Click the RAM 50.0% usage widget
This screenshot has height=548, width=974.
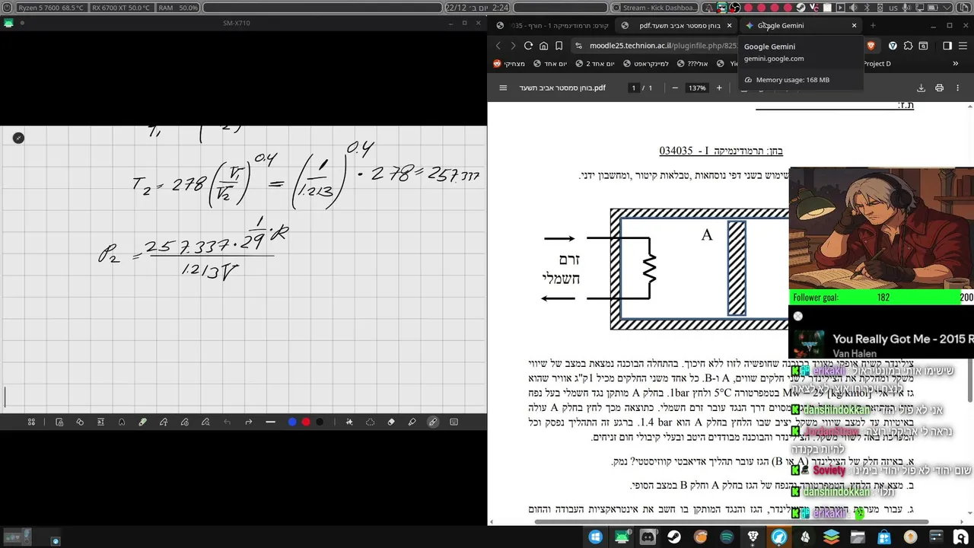(179, 8)
